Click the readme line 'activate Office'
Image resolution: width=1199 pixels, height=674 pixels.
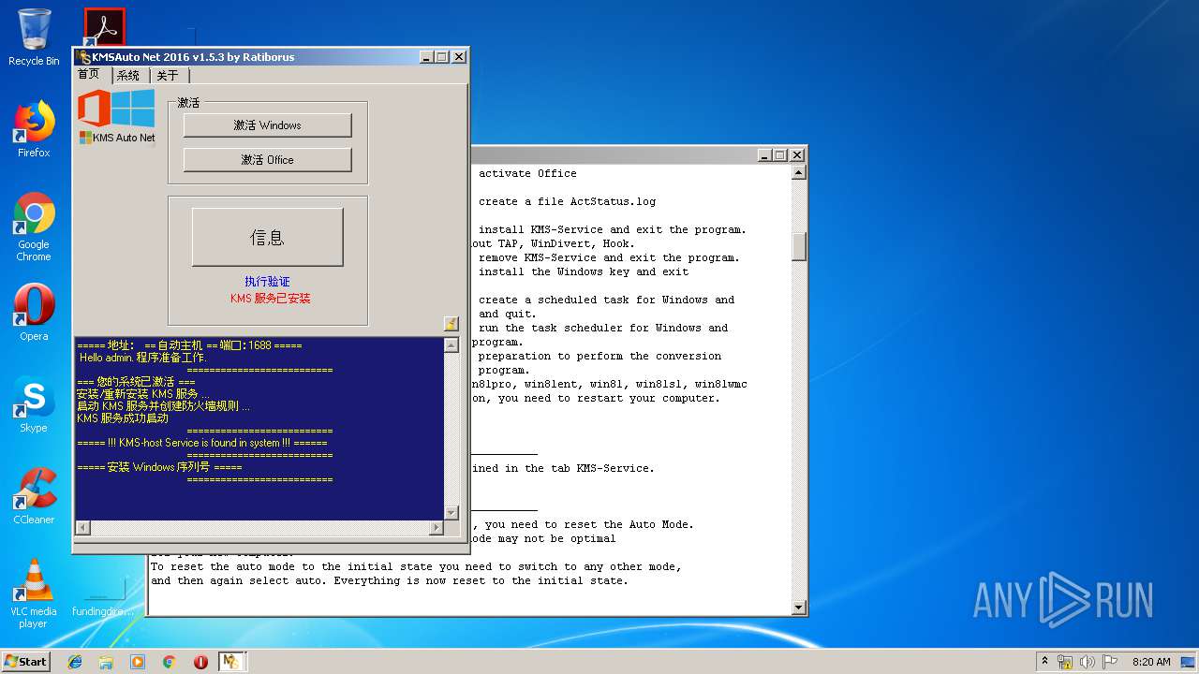coord(527,173)
